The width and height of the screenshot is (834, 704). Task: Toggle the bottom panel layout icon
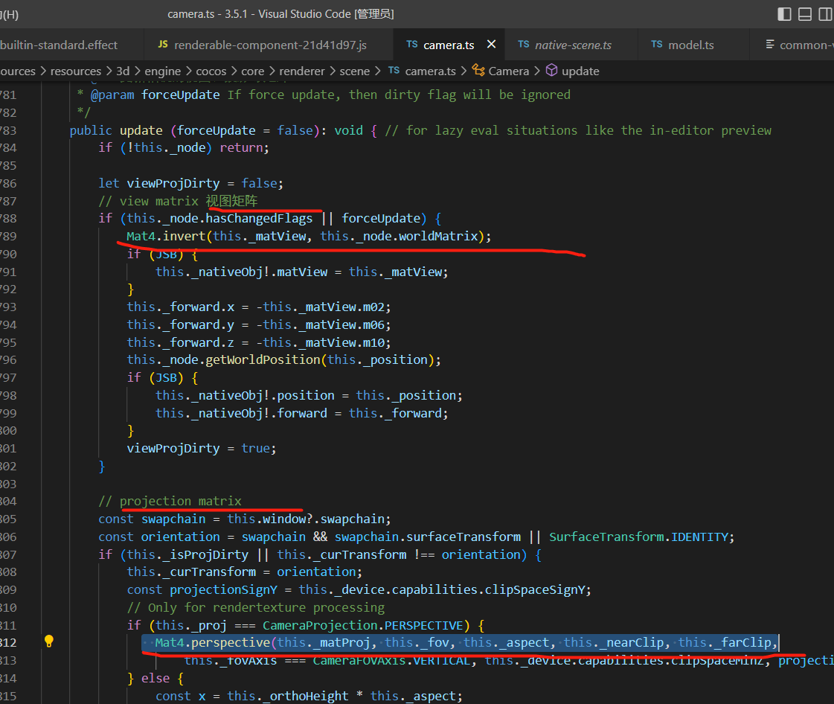coord(805,14)
